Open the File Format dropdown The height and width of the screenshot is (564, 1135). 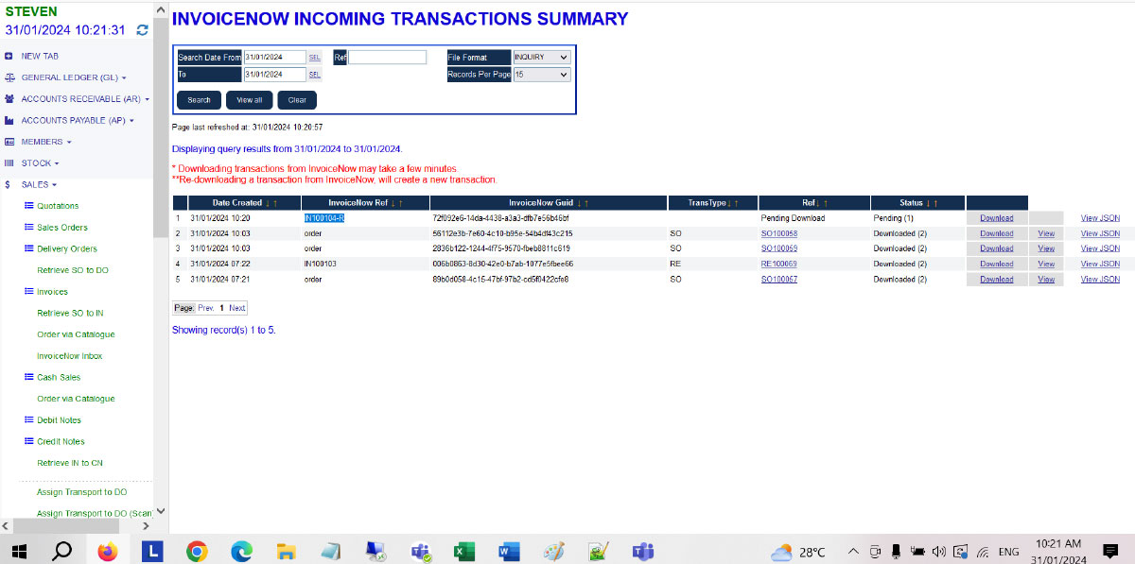541,57
